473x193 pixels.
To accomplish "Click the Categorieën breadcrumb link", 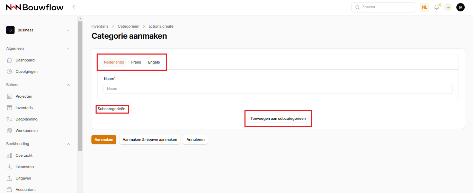I will click(x=128, y=26).
